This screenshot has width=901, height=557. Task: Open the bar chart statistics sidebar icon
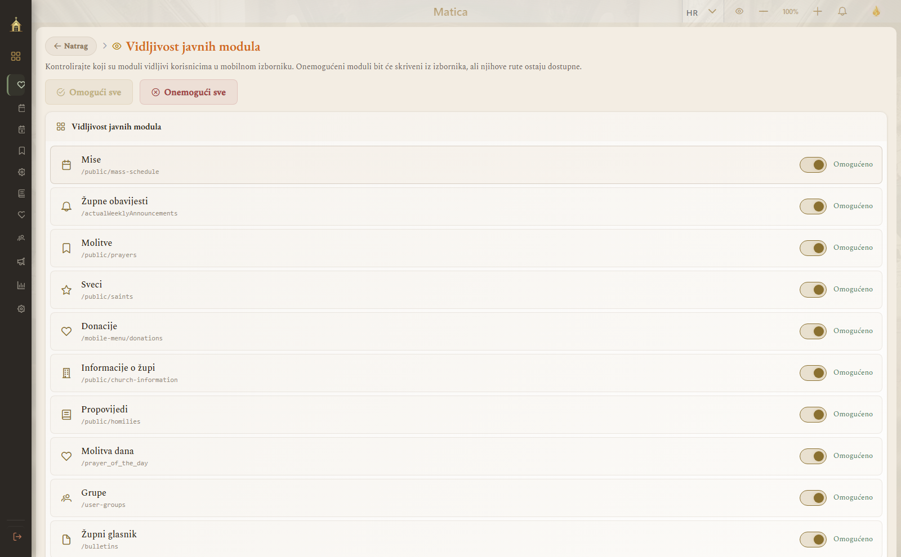[x=21, y=285]
